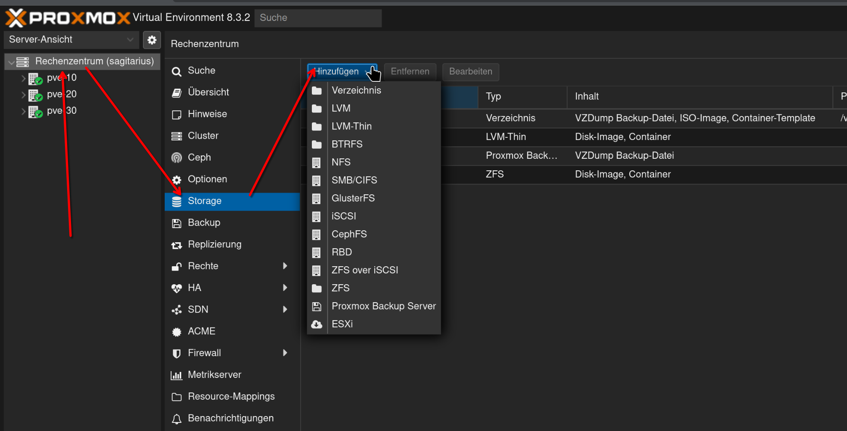This screenshot has height=431, width=847.
Task: Click the Übersicht book icon
Action: 177,92
